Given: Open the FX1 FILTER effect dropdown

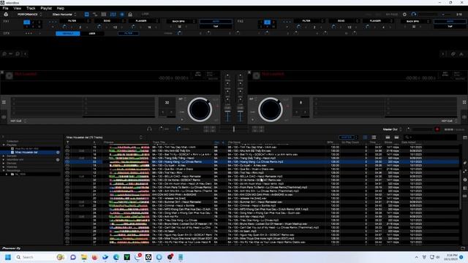Looking at the screenshot, I should click(75, 21).
